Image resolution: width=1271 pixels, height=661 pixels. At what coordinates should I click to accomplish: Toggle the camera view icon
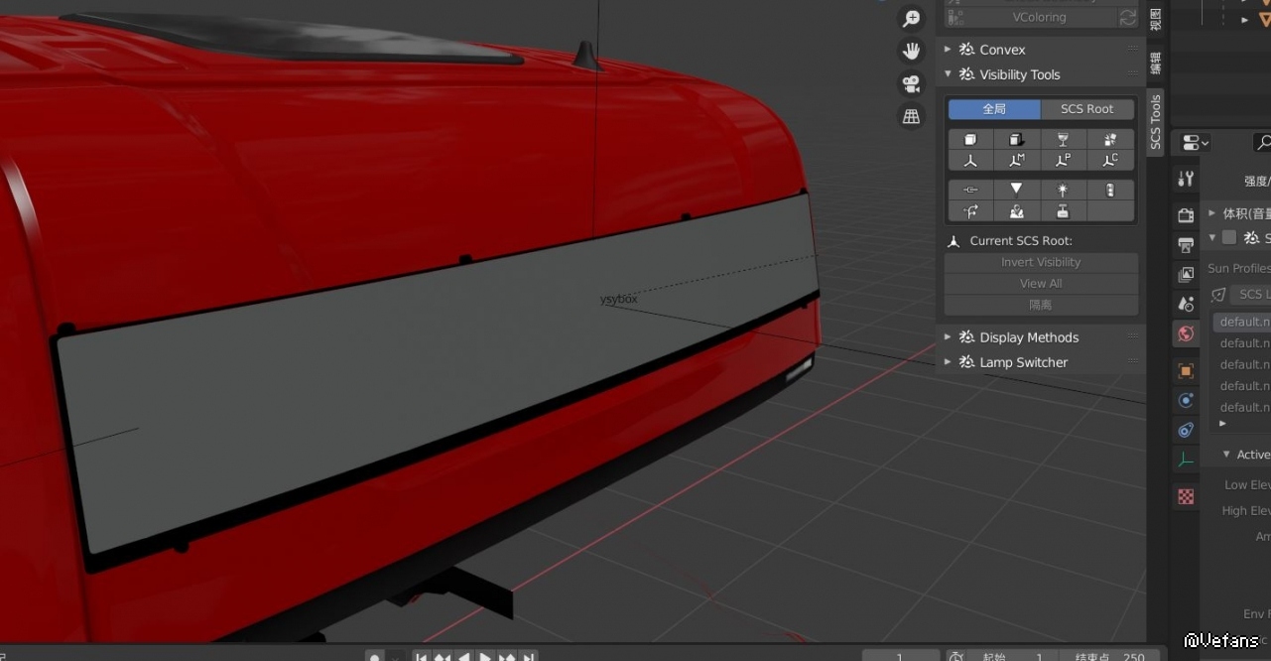pos(911,83)
